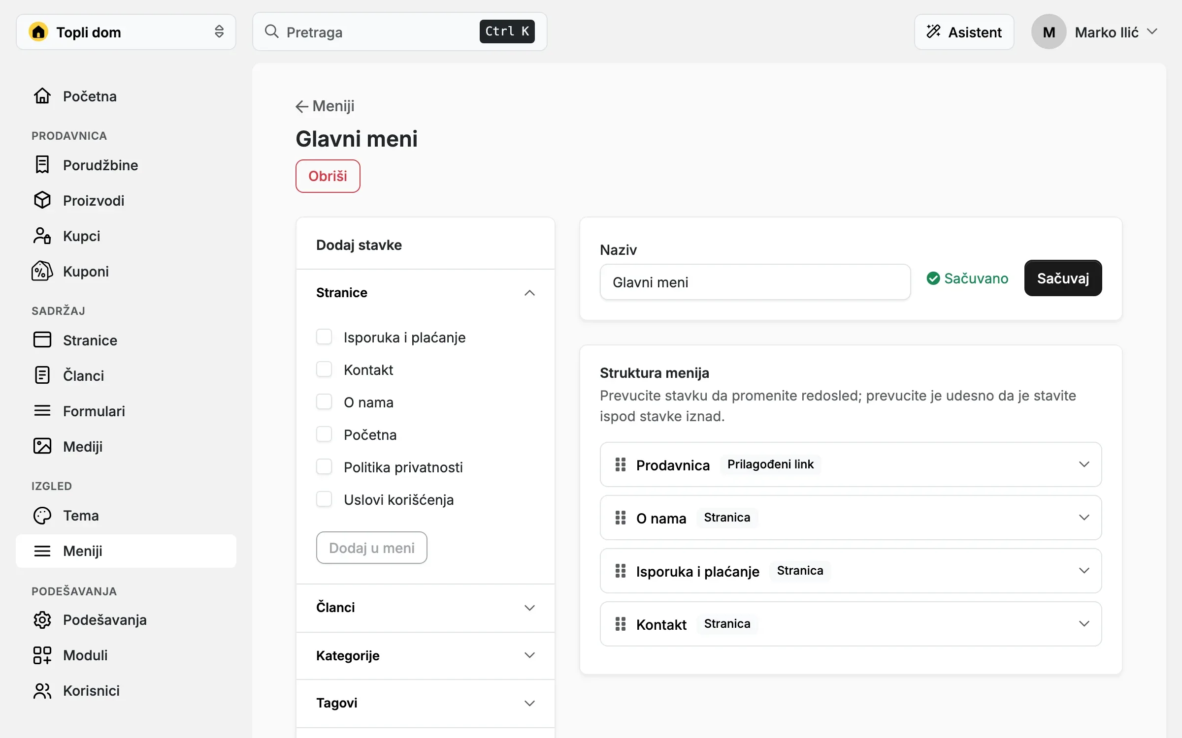Click the drag handle of Kontakt menu item
The image size is (1182, 738).
coord(621,624)
